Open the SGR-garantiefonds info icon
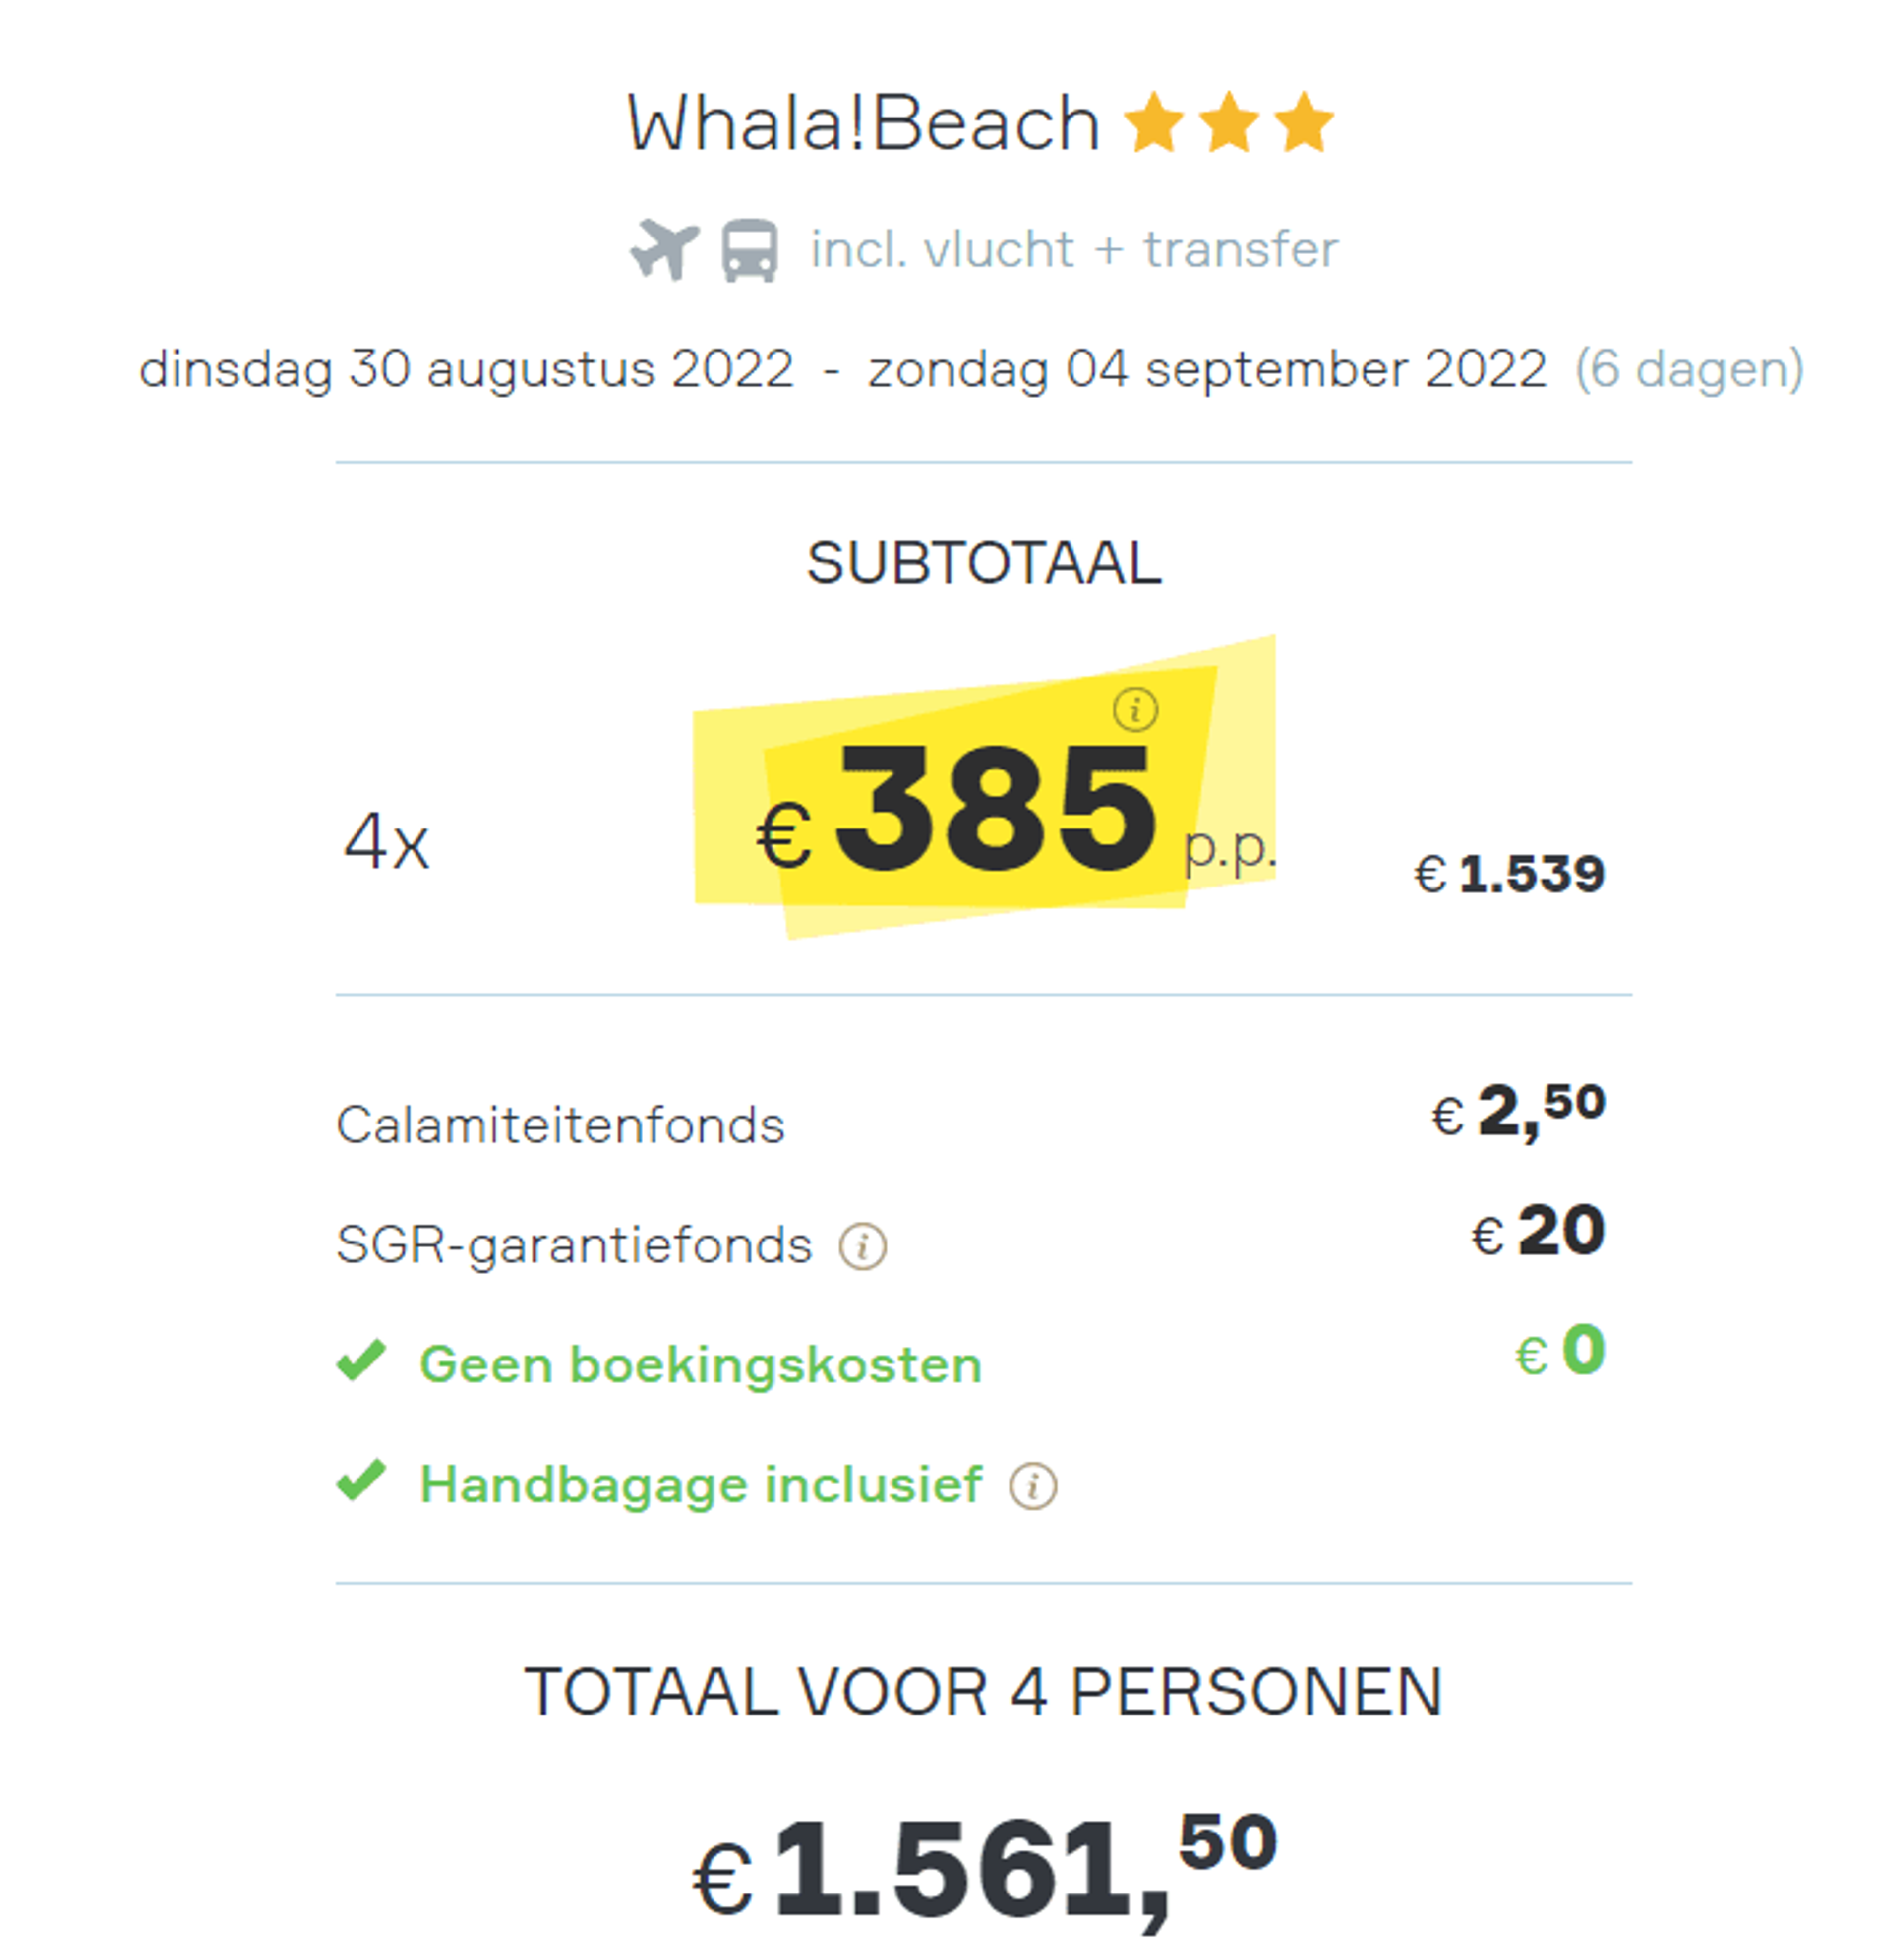The height and width of the screenshot is (1952, 1904). tap(862, 1246)
